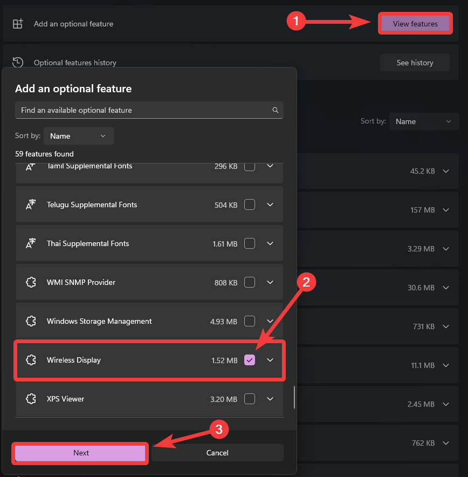
Task: Check the Telugu Supplemental Fonts checkbox
Action: 250,205
